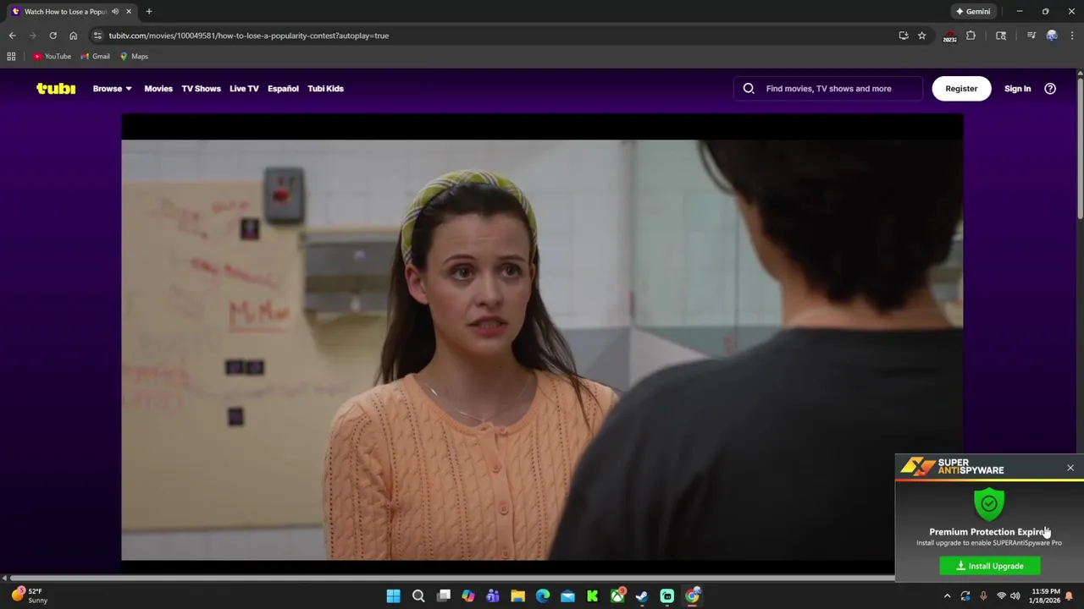Open the Xbox app on the taskbar
This screenshot has height=609, width=1084.
(x=617, y=596)
